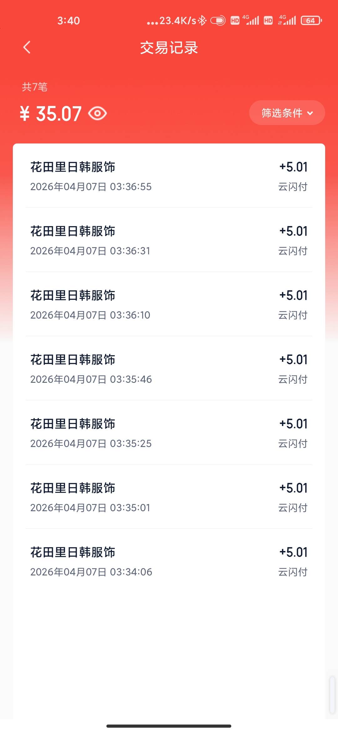Tap the pill-shaped status toggle icon
Viewport: 338px width, 733px height.
click(218, 21)
